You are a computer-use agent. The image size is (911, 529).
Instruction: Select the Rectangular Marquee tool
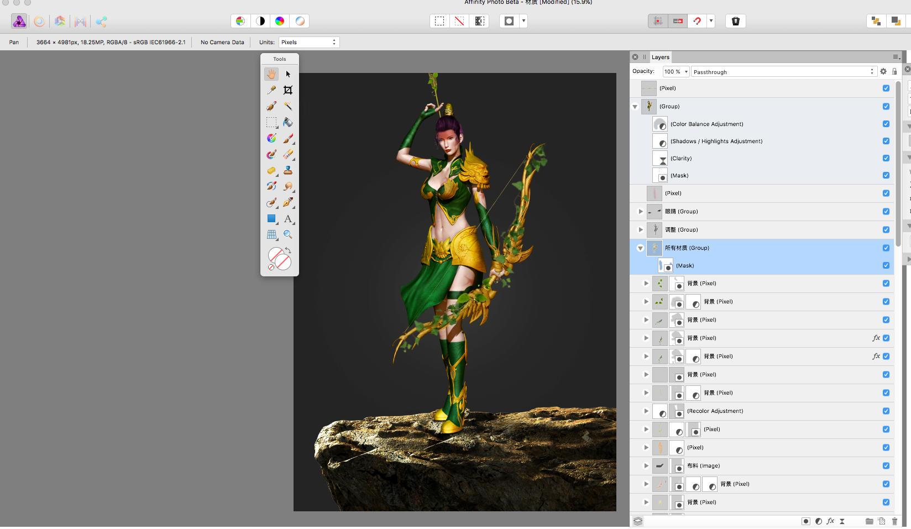(x=271, y=122)
